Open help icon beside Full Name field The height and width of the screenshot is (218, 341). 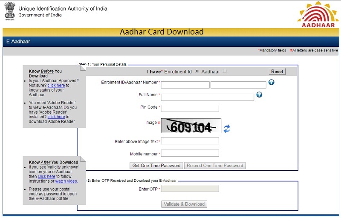click(259, 95)
